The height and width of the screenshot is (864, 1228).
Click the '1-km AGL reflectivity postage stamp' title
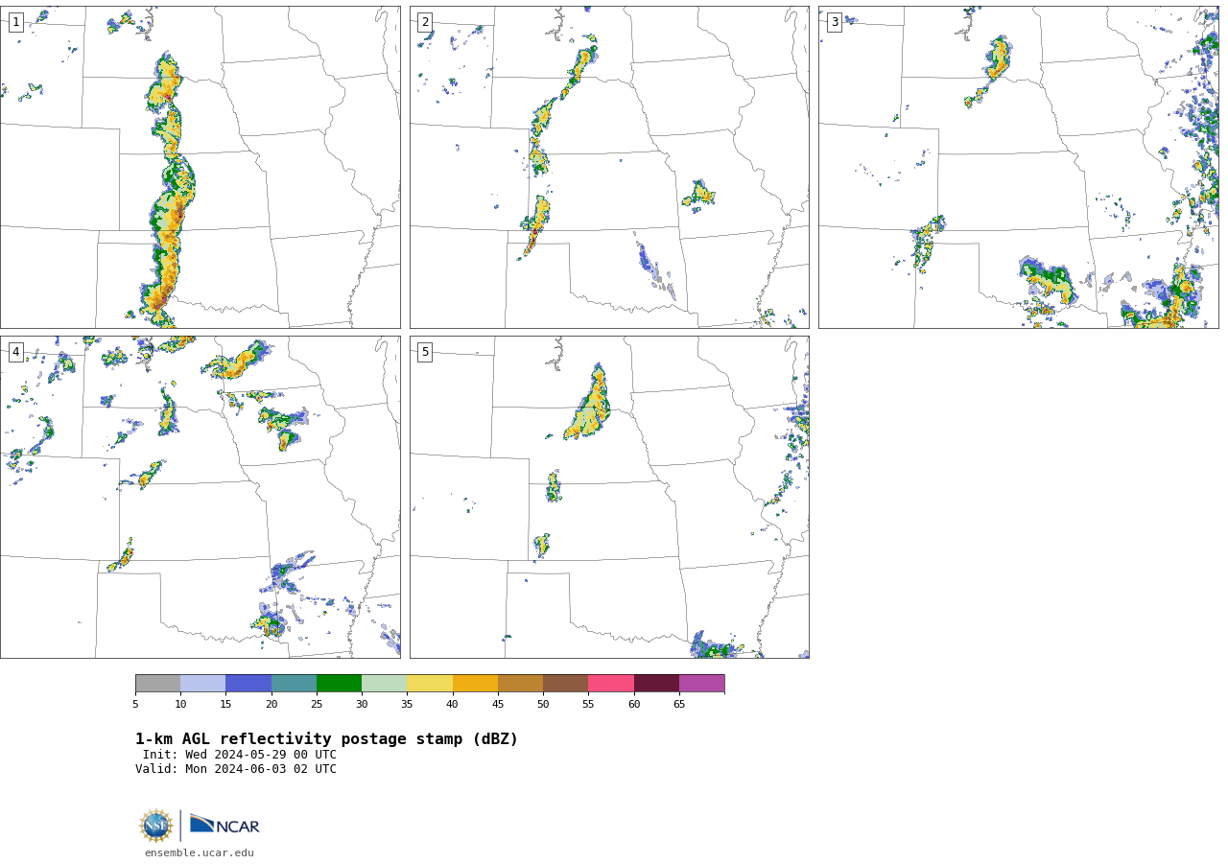pos(326,739)
